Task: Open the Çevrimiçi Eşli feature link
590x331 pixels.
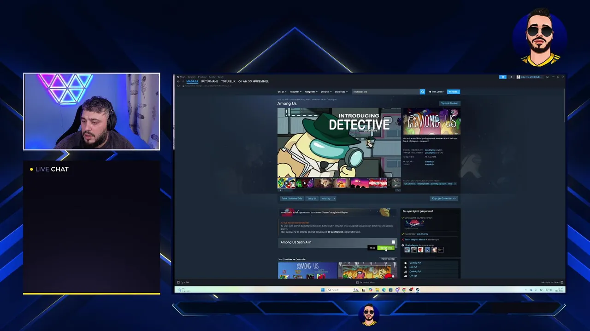Action: tap(415, 271)
